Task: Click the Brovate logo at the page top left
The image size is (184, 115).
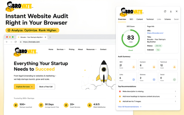Action: [x=19, y=7]
